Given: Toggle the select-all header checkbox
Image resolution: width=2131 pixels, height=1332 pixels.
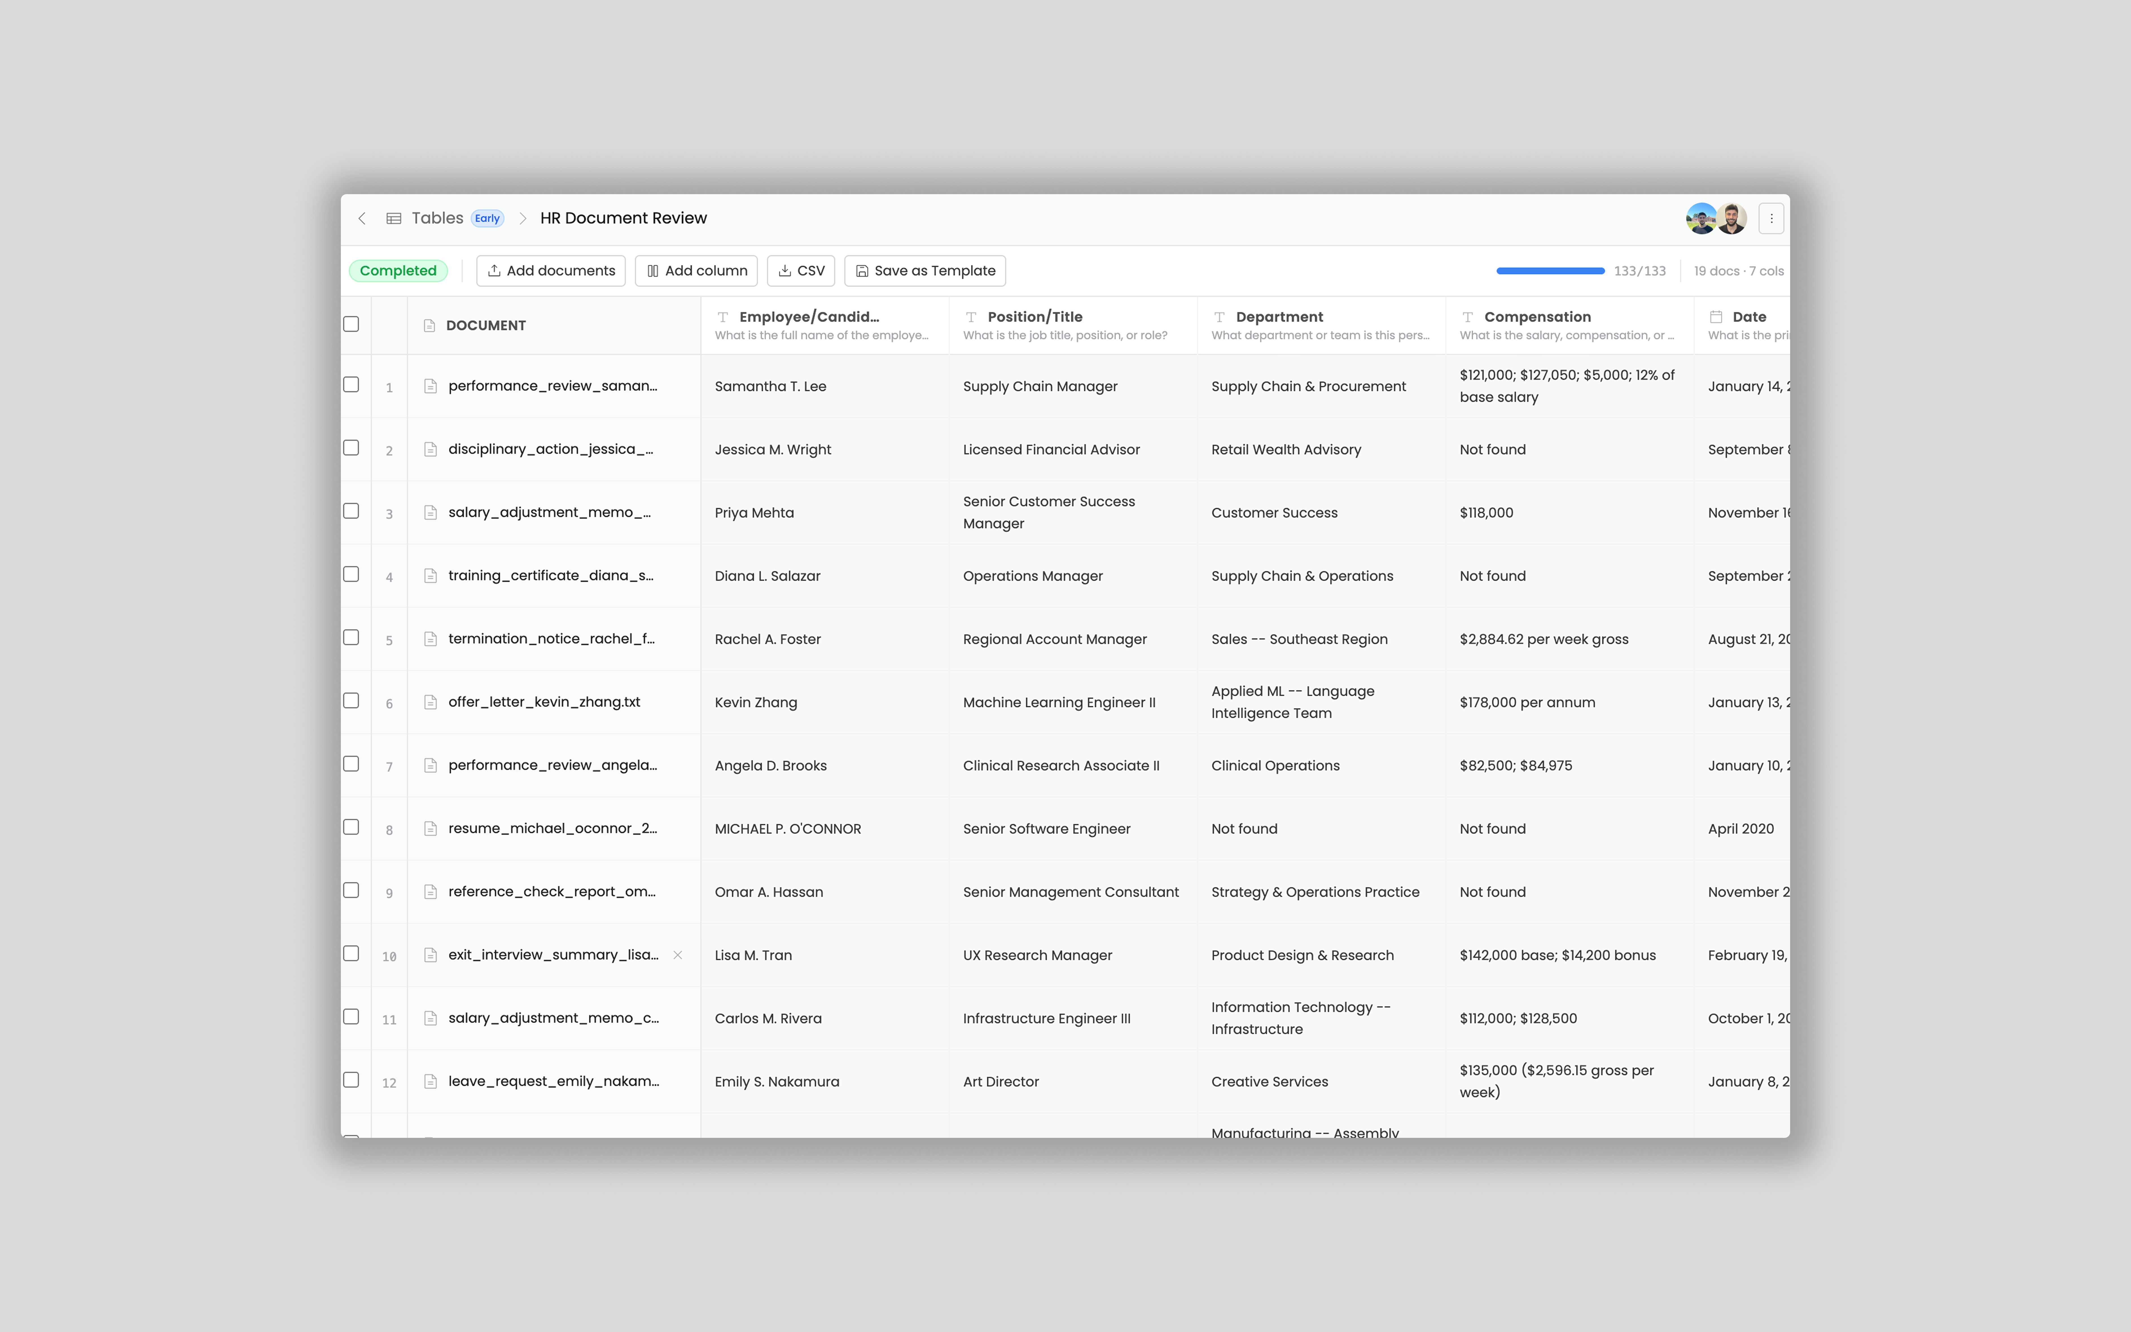Looking at the screenshot, I should 351,324.
